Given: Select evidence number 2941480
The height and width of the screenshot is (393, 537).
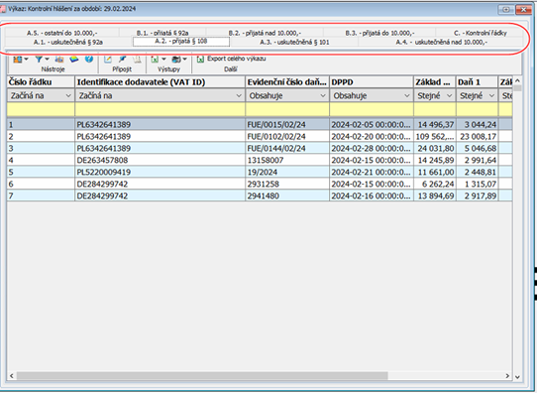Looking at the screenshot, I should point(287,196).
